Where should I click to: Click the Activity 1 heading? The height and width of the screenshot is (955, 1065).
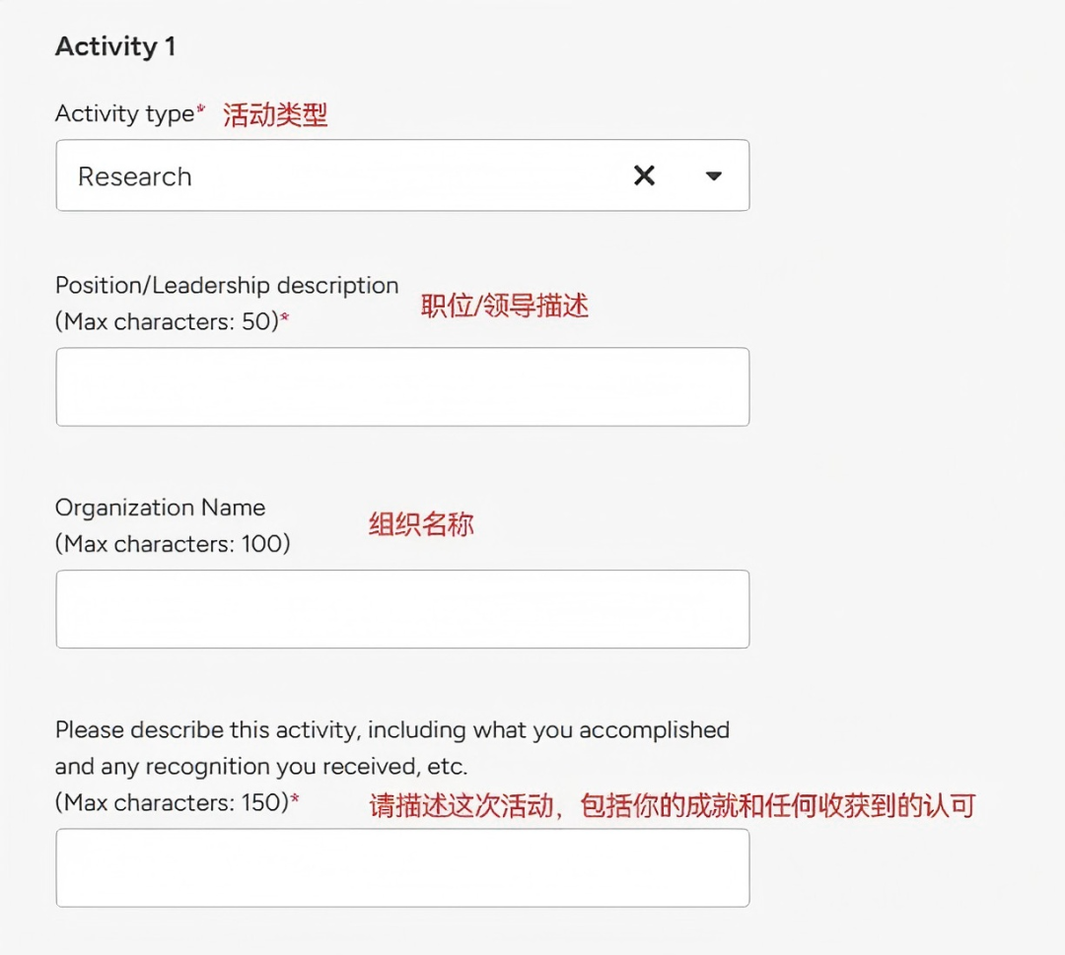click(115, 45)
